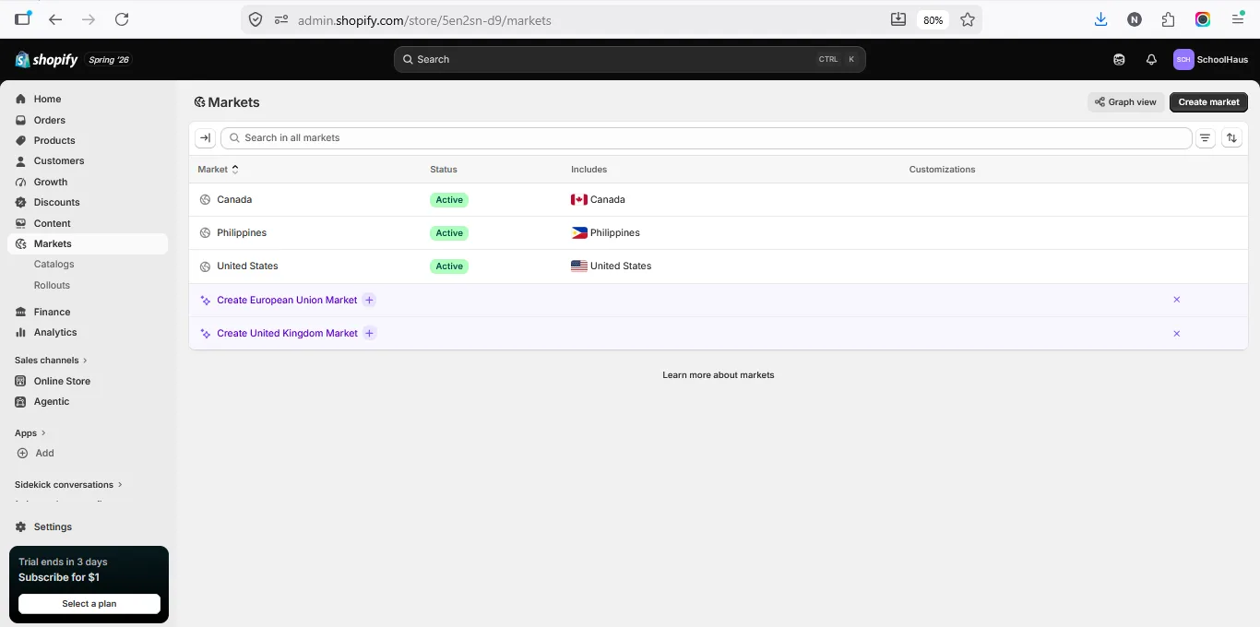The height and width of the screenshot is (627, 1260).
Task: Dismiss the United Kingdom Market suggestion
Action: 1176,333
